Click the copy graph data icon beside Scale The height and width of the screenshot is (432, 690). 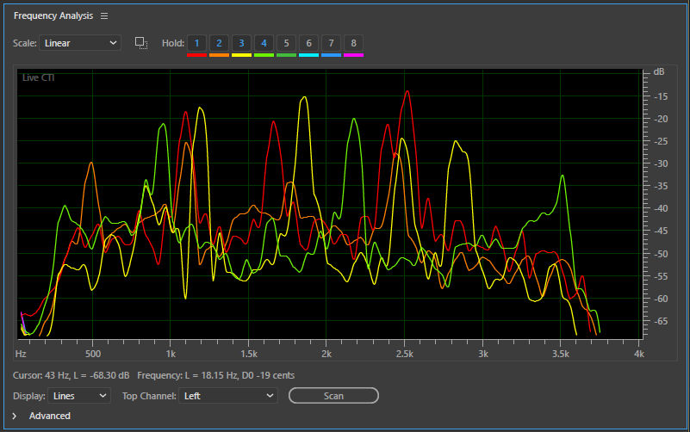click(141, 42)
